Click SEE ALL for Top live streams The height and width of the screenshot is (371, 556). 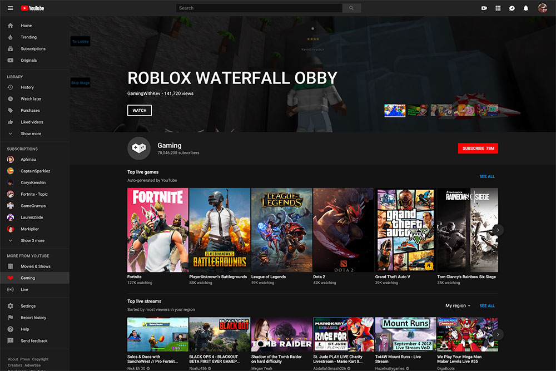[487, 306]
